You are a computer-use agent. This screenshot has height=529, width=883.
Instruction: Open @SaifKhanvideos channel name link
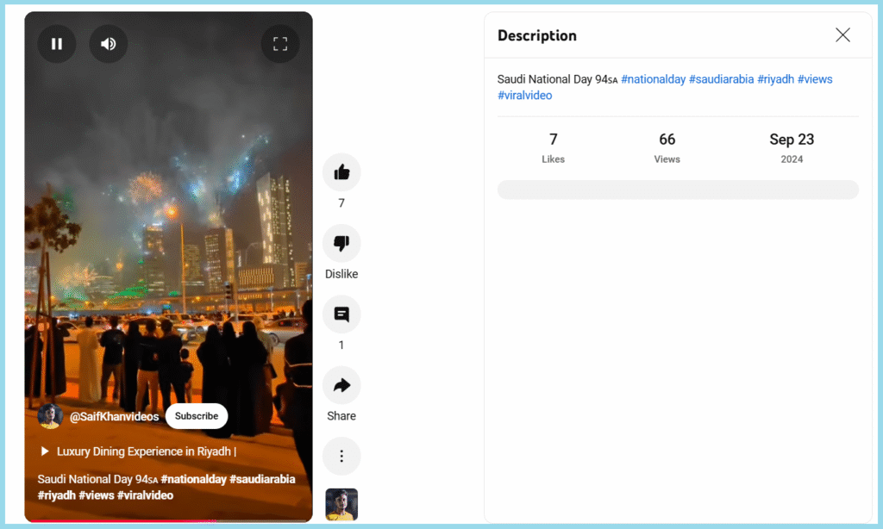click(x=114, y=417)
